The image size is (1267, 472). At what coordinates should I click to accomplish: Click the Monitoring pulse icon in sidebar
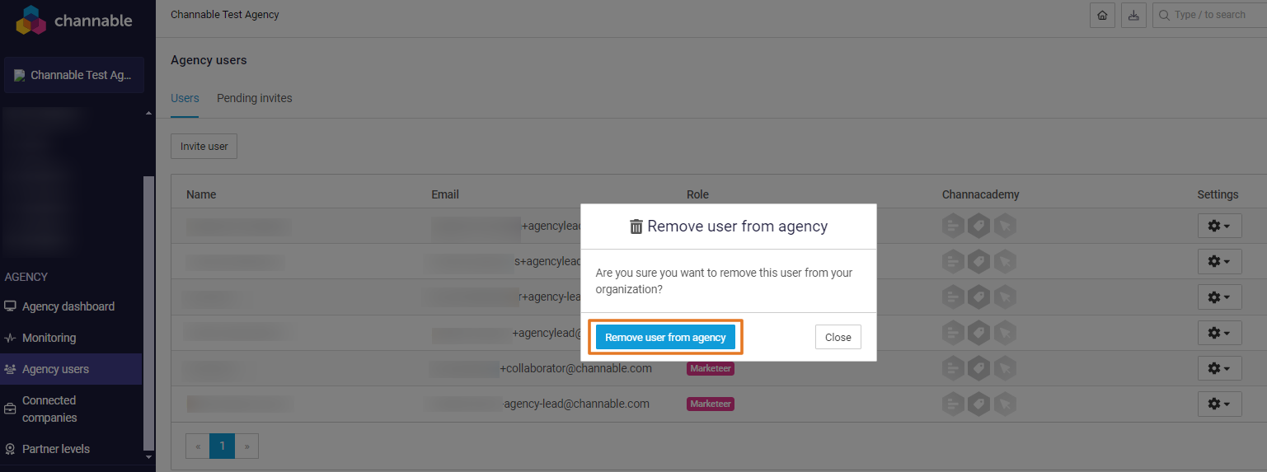(x=10, y=338)
